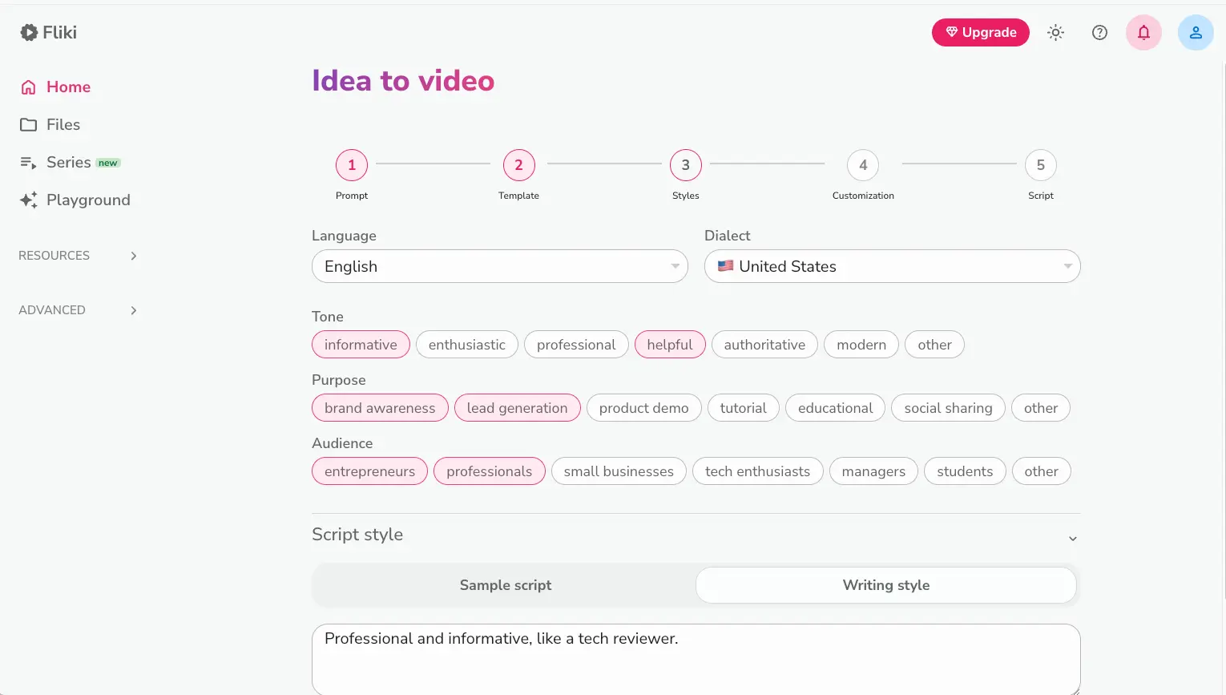Enable the enthusiastic tone chip
The width and height of the screenshot is (1226, 695).
[x=467, y=344]
